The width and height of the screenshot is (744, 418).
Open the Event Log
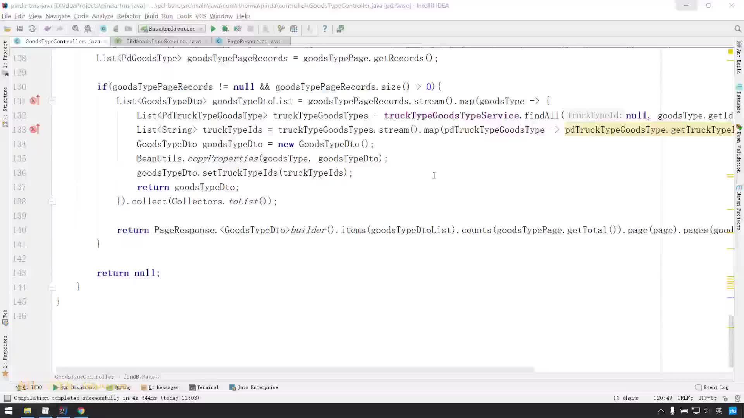(712, 387)
